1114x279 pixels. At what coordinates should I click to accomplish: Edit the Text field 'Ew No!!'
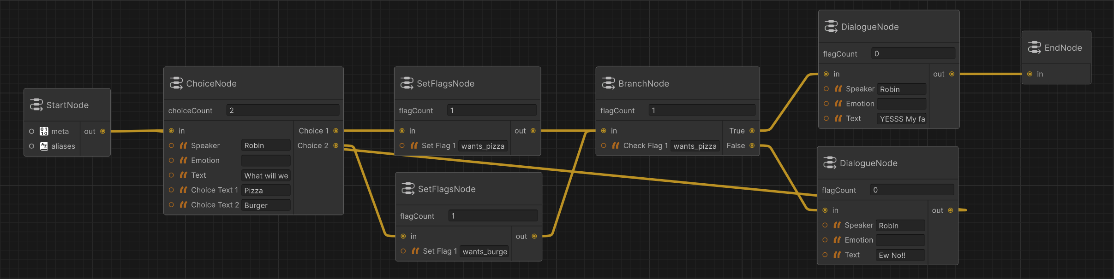click(x=900, y=255)
